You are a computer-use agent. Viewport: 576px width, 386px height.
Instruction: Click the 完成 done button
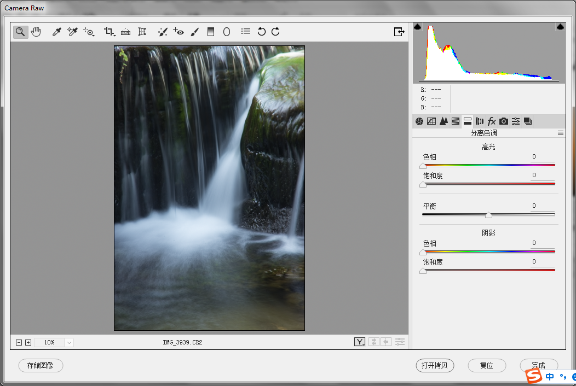pos(539,365)
